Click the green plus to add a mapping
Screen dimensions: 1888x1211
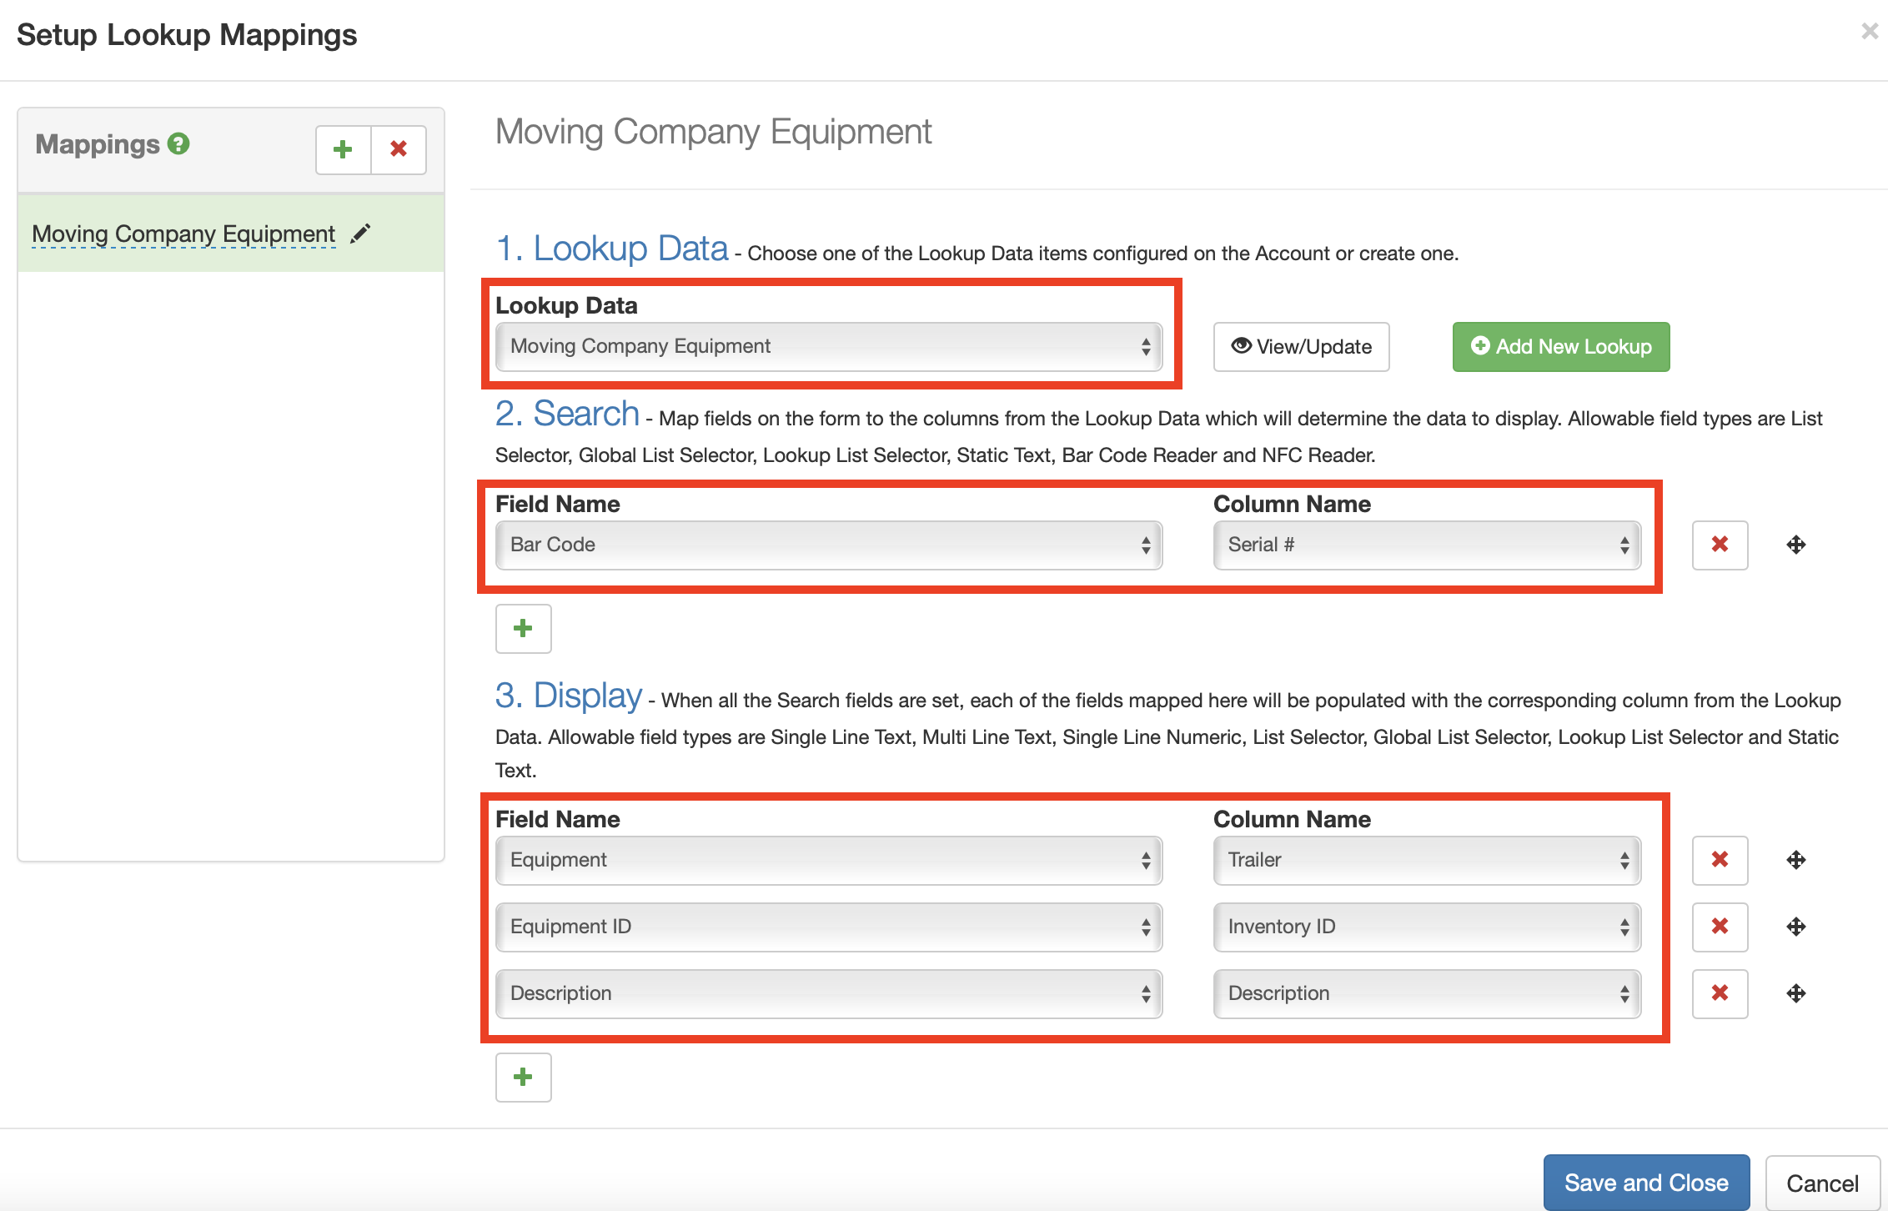pos(343,150)
